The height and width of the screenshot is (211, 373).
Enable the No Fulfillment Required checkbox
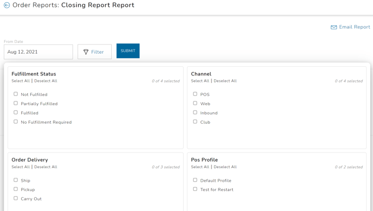point(16,122)
